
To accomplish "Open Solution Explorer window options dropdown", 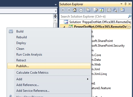I will click(x=121, y=4).
